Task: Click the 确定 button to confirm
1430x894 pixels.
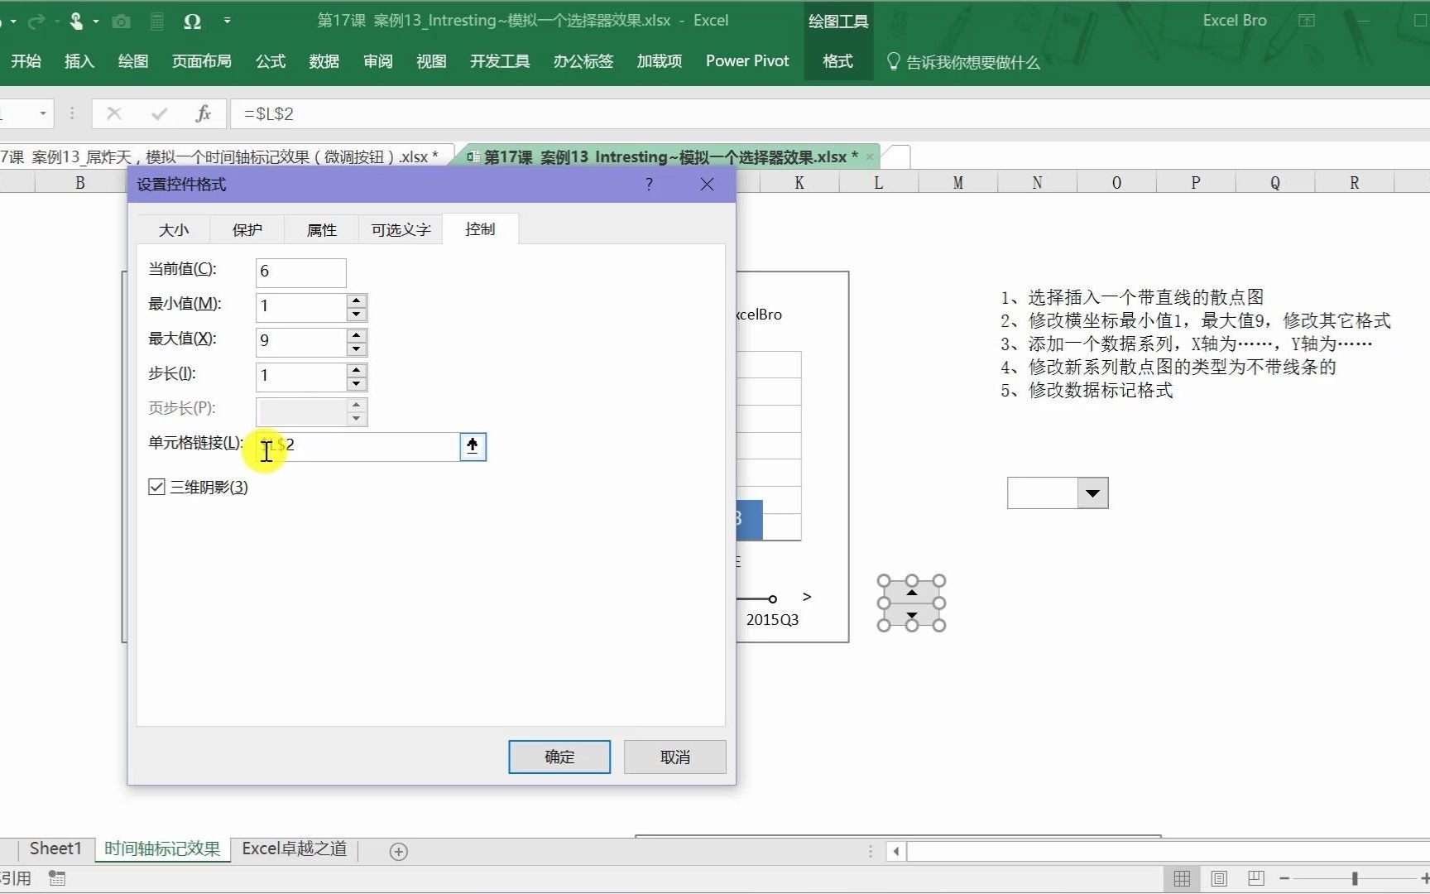Action: [559, 757]
